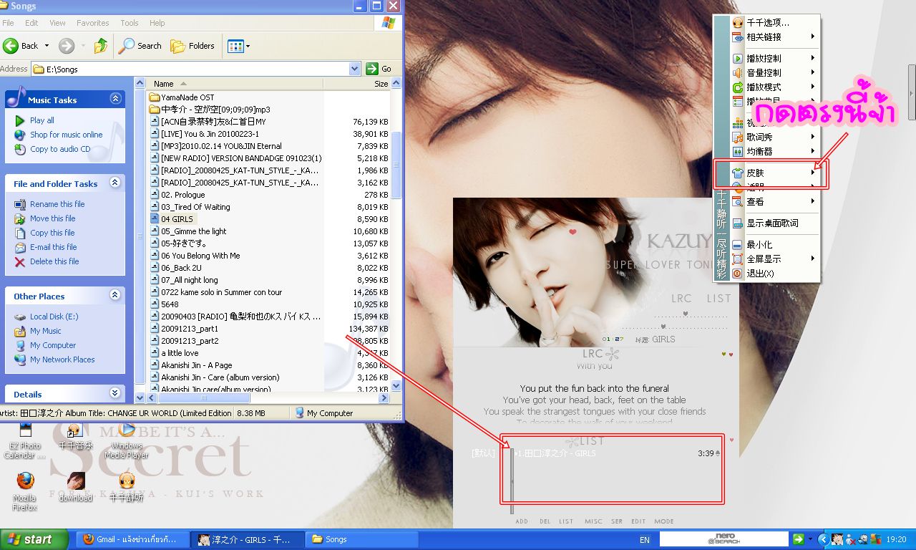Switch to Gmail Firefox taskbar window
Image resolution: width=916 pixels, height=550 pixels.
(134, 539)
